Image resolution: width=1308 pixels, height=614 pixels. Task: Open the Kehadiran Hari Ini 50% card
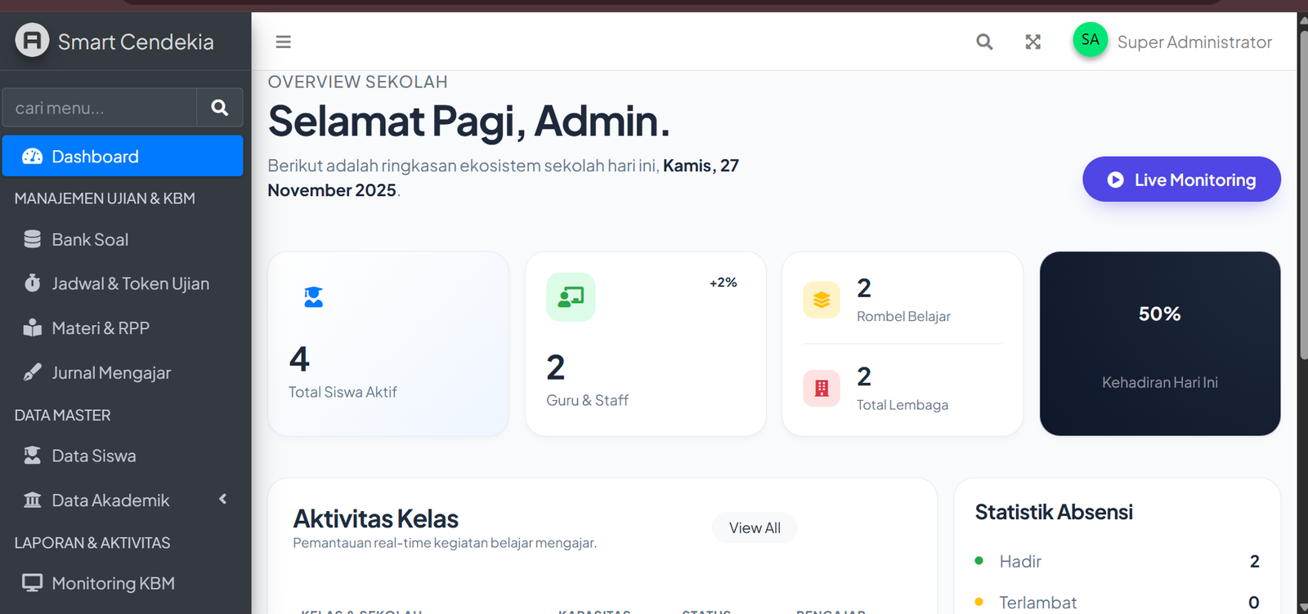(1160, 343)
